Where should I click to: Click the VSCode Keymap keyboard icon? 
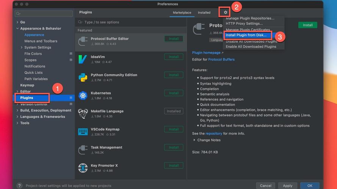tap(83, 132)
